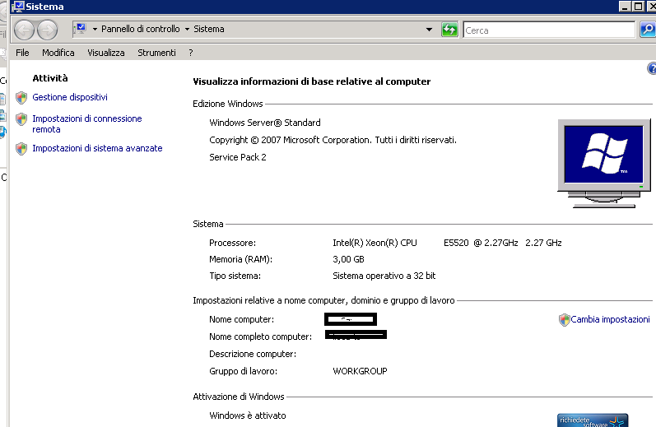Image resolution: width=656 pixels, height=427 pixels.
Task: Go back with the Back arrow button
Action: [24, 30]
